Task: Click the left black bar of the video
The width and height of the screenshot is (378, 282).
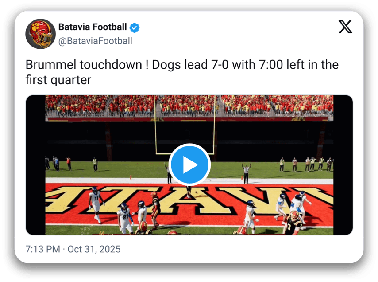Action: click(x=35, y=164)
